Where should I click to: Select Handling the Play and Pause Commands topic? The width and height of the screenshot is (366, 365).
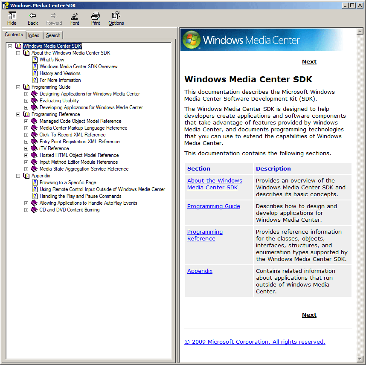(81, 196)
